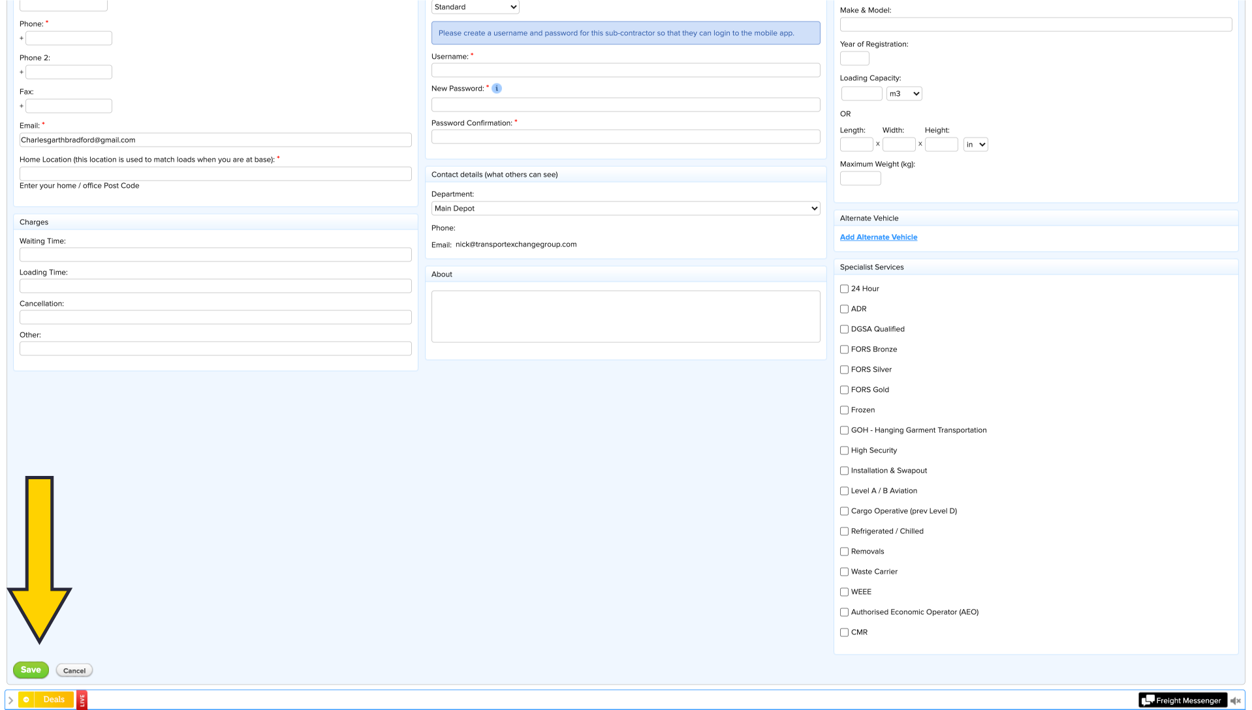Expand the bottom bar chevron arrow
This screenshot has width=1252, height=710.
click(x=10, y=700)
